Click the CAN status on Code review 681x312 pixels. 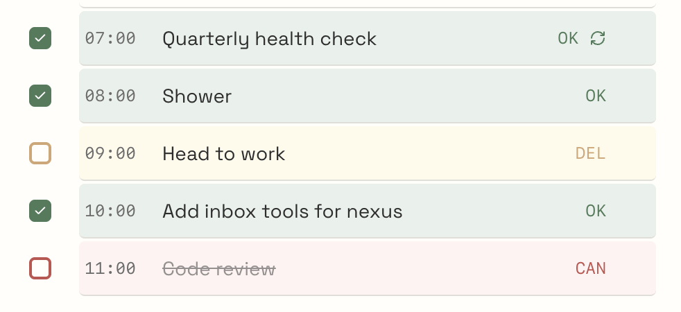(591, 268)
